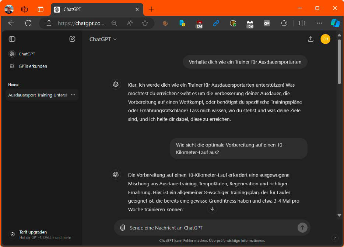The height and width of the screenshot is (247, 344).
Task: Open the yellow globe extension icon
Action: pos(233,23)
